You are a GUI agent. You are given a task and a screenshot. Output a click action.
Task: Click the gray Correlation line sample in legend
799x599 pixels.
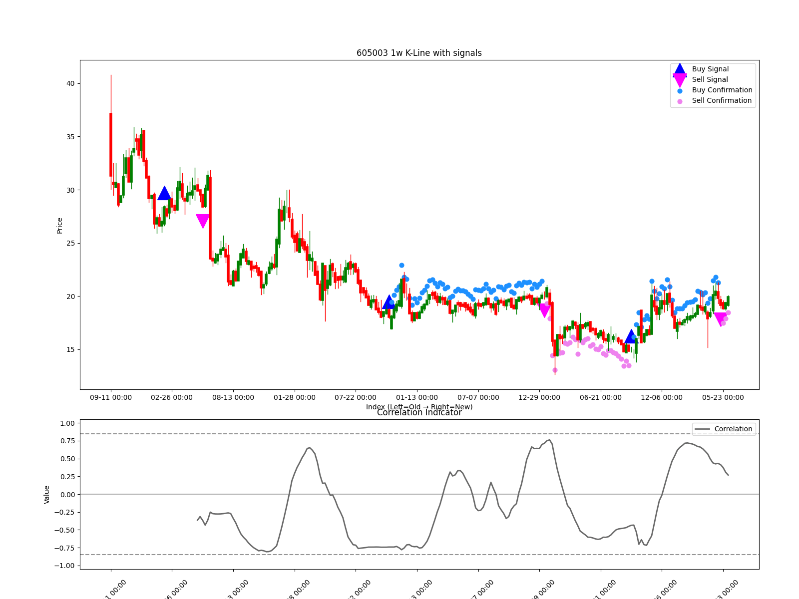[x=702, y=429]
